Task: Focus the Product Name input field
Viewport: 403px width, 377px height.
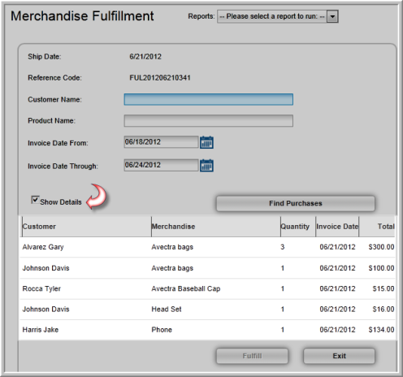Action: click(x=209, y=121)
